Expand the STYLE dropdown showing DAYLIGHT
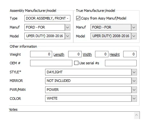160x128 pixels. coord(134,72)
